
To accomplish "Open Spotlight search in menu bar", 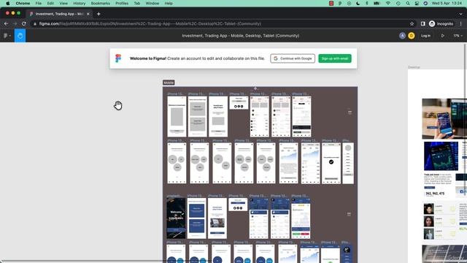I will tap(408, 3).
